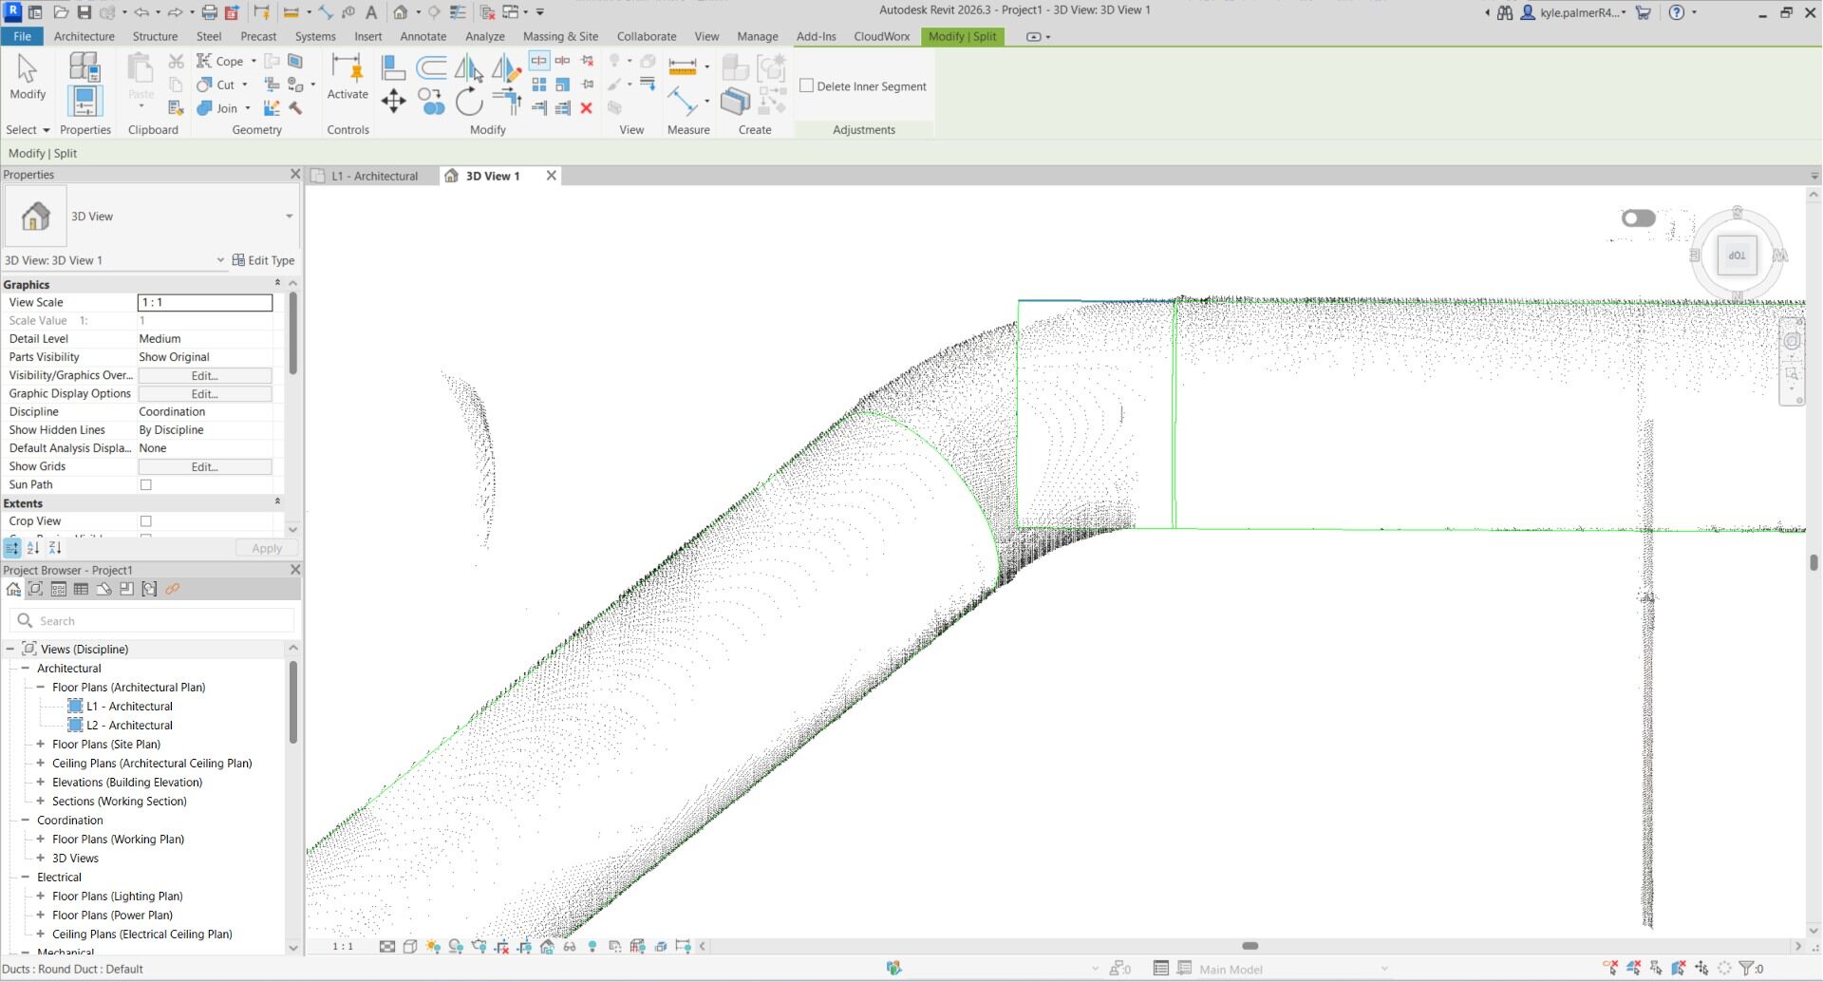Viewport: 1823px width, 982px height.
Task: Tick the Crop View checkbox
Action: [x=146, y=521]
